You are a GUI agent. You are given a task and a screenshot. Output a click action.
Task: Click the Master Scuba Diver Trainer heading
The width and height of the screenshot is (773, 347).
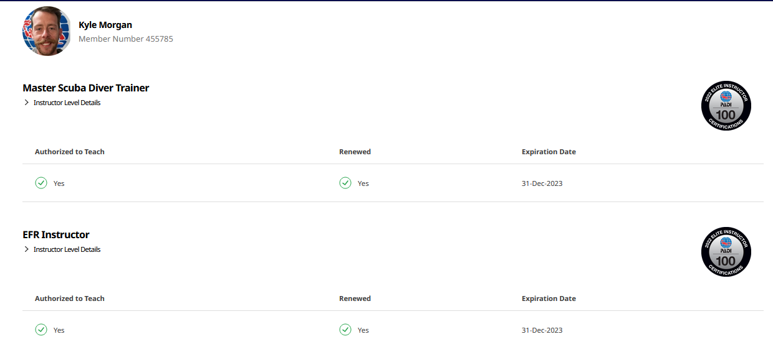(86, 88)
